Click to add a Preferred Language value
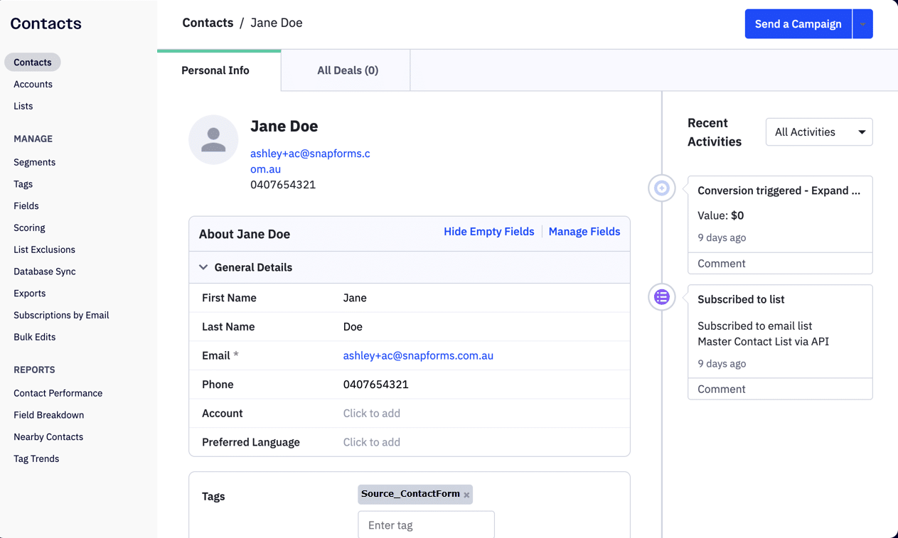The height and width of the screenshot is (538, 898). pyautogui.click(x=372, y=442)
